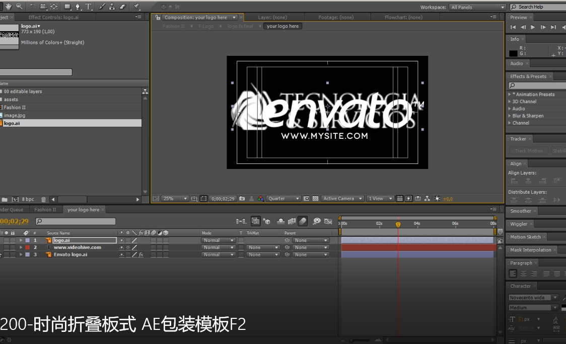The image size is (566, 344).
Task: Toggle pixel aspect ratio correction
Action: pyautogui.click(x=400, y=199)
